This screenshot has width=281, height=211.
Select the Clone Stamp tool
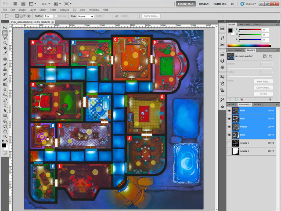(x=5, y=69)
